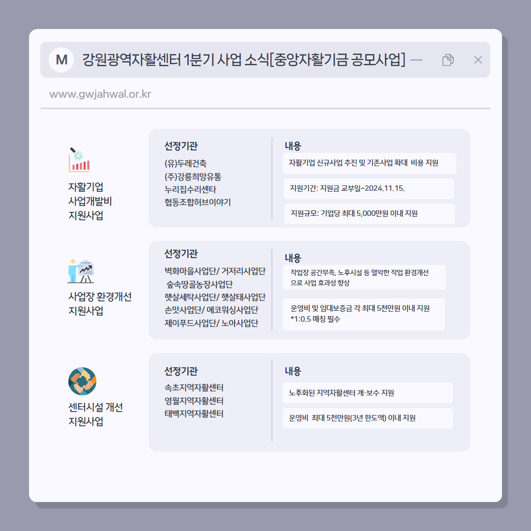Image resolution: width=531 pixels, height=531 pixels.
Task: Click 내용 heading above 작업장 공간부족
Action: pos(293,258)
